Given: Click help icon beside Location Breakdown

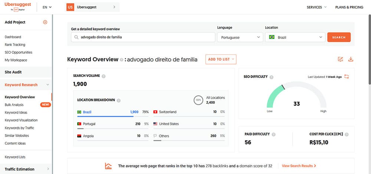Looking at the screenshot, I should click(x=119, y=100).
